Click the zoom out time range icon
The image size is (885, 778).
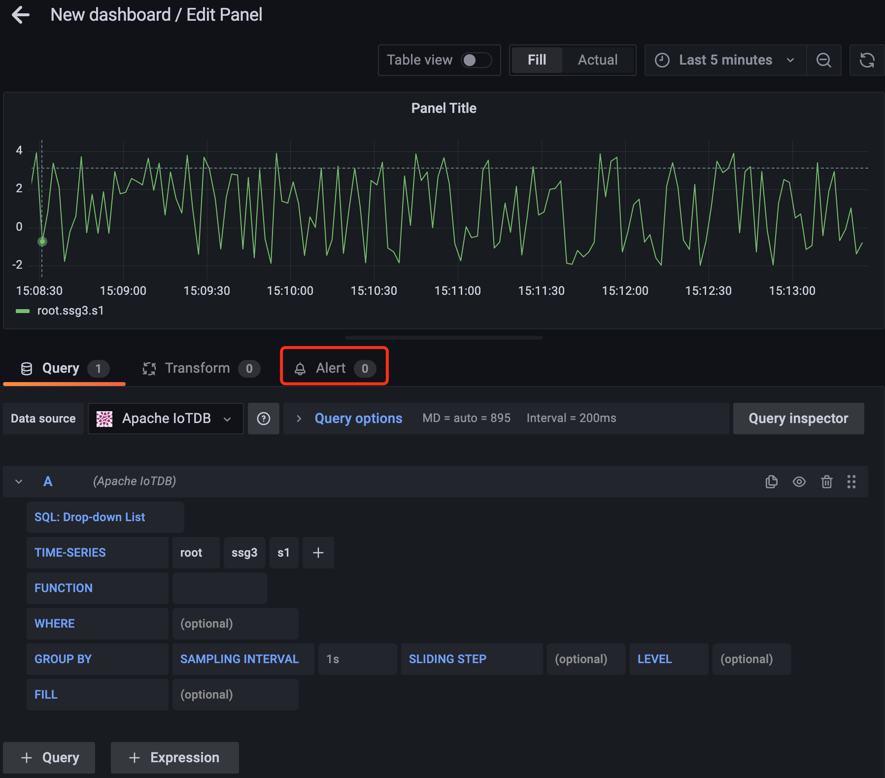point(823,60)
